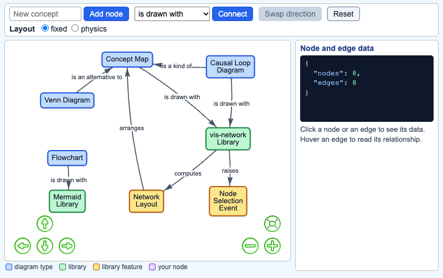Click the 'raises' edge label
This screenshot has width=443, height=278.
[x=230, y=171]
